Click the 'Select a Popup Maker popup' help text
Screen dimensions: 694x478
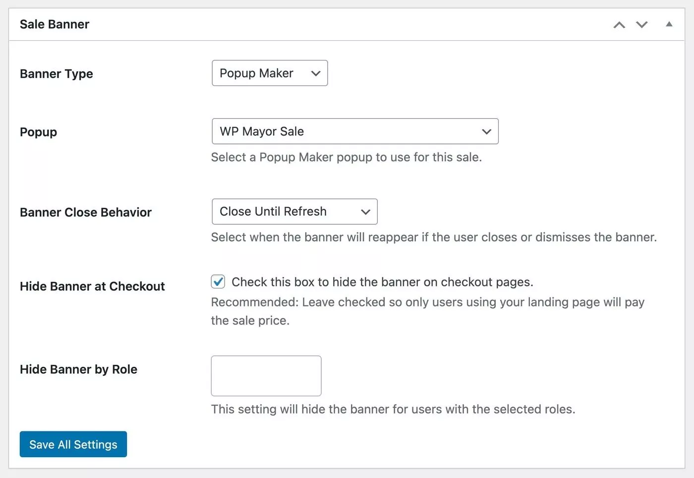click(347, 157)
